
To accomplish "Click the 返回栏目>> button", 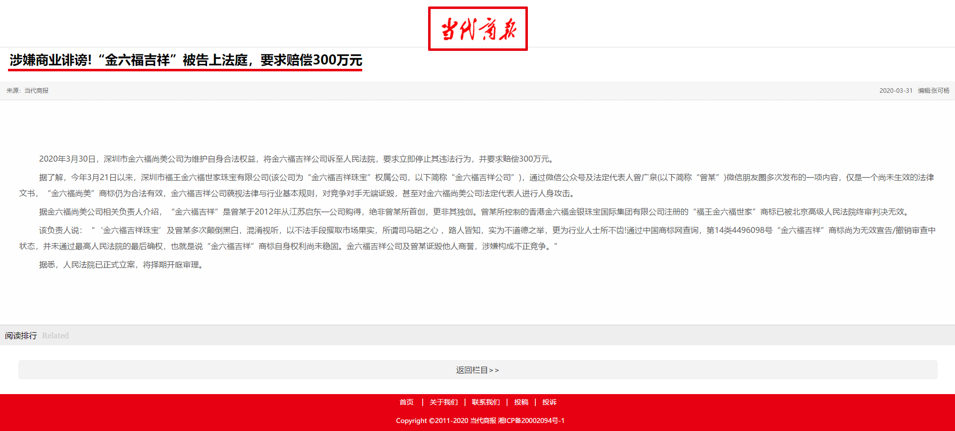I will [x=477, y=370].
